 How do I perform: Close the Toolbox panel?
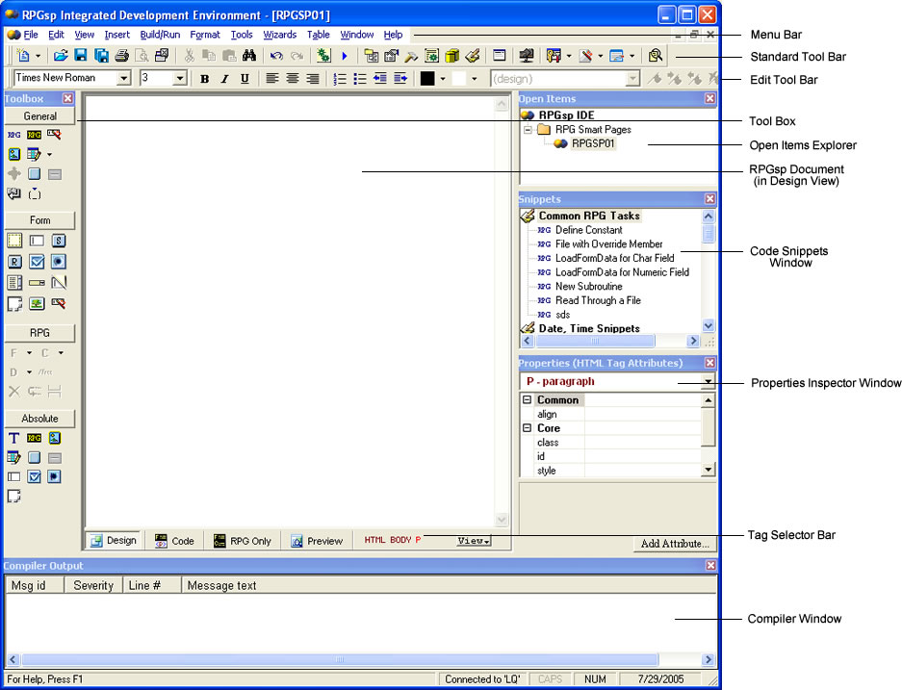click(x=68, y=98)
